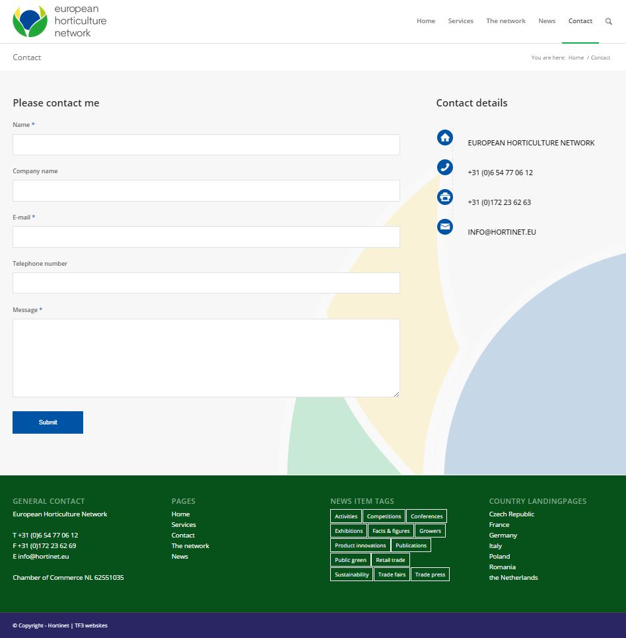This screenshot has height=638, width=626.
Task: Focus the E-mail input field
Action: click(x=206, y=237)
